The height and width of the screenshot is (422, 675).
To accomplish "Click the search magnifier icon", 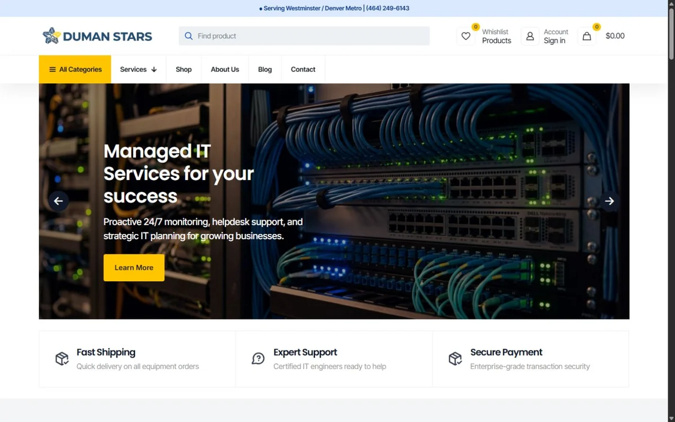I will coord(188,36).
